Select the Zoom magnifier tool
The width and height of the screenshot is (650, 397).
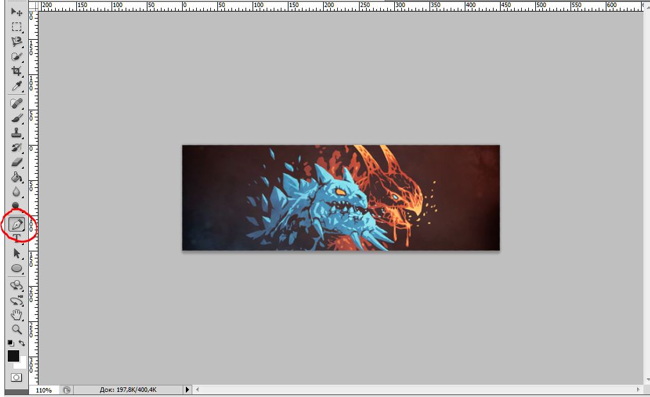point(17,330)
